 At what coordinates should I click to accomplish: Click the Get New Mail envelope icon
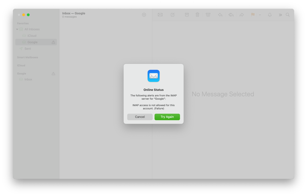160,14
